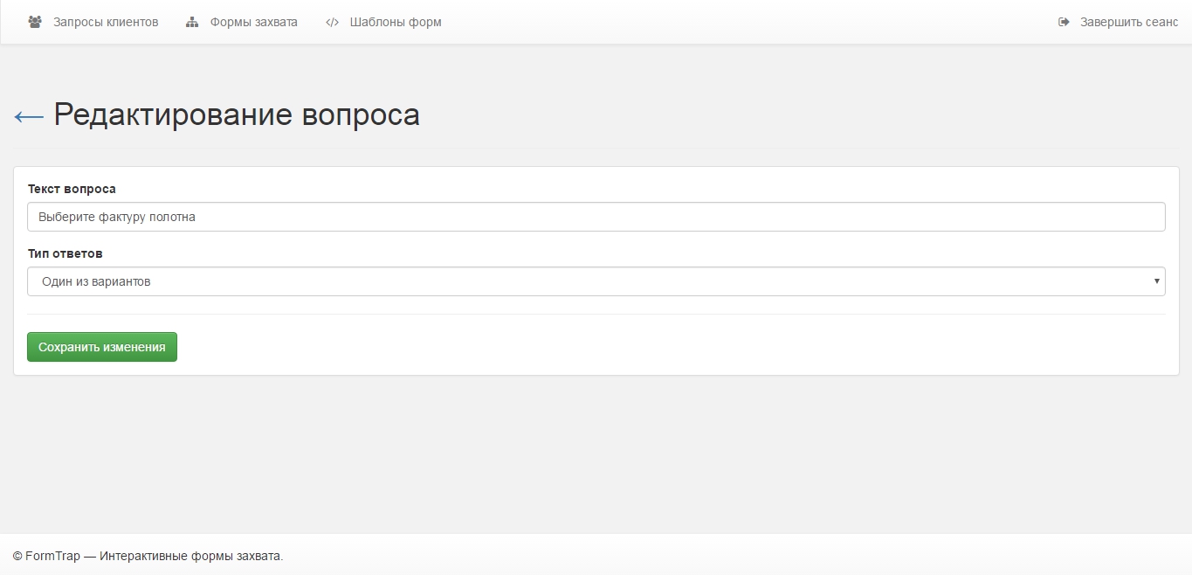Navigate to Шаблоны форм in the navbar
Image resolution: width=1192 pixels, height=575 pixels.
tap(396, 23)
